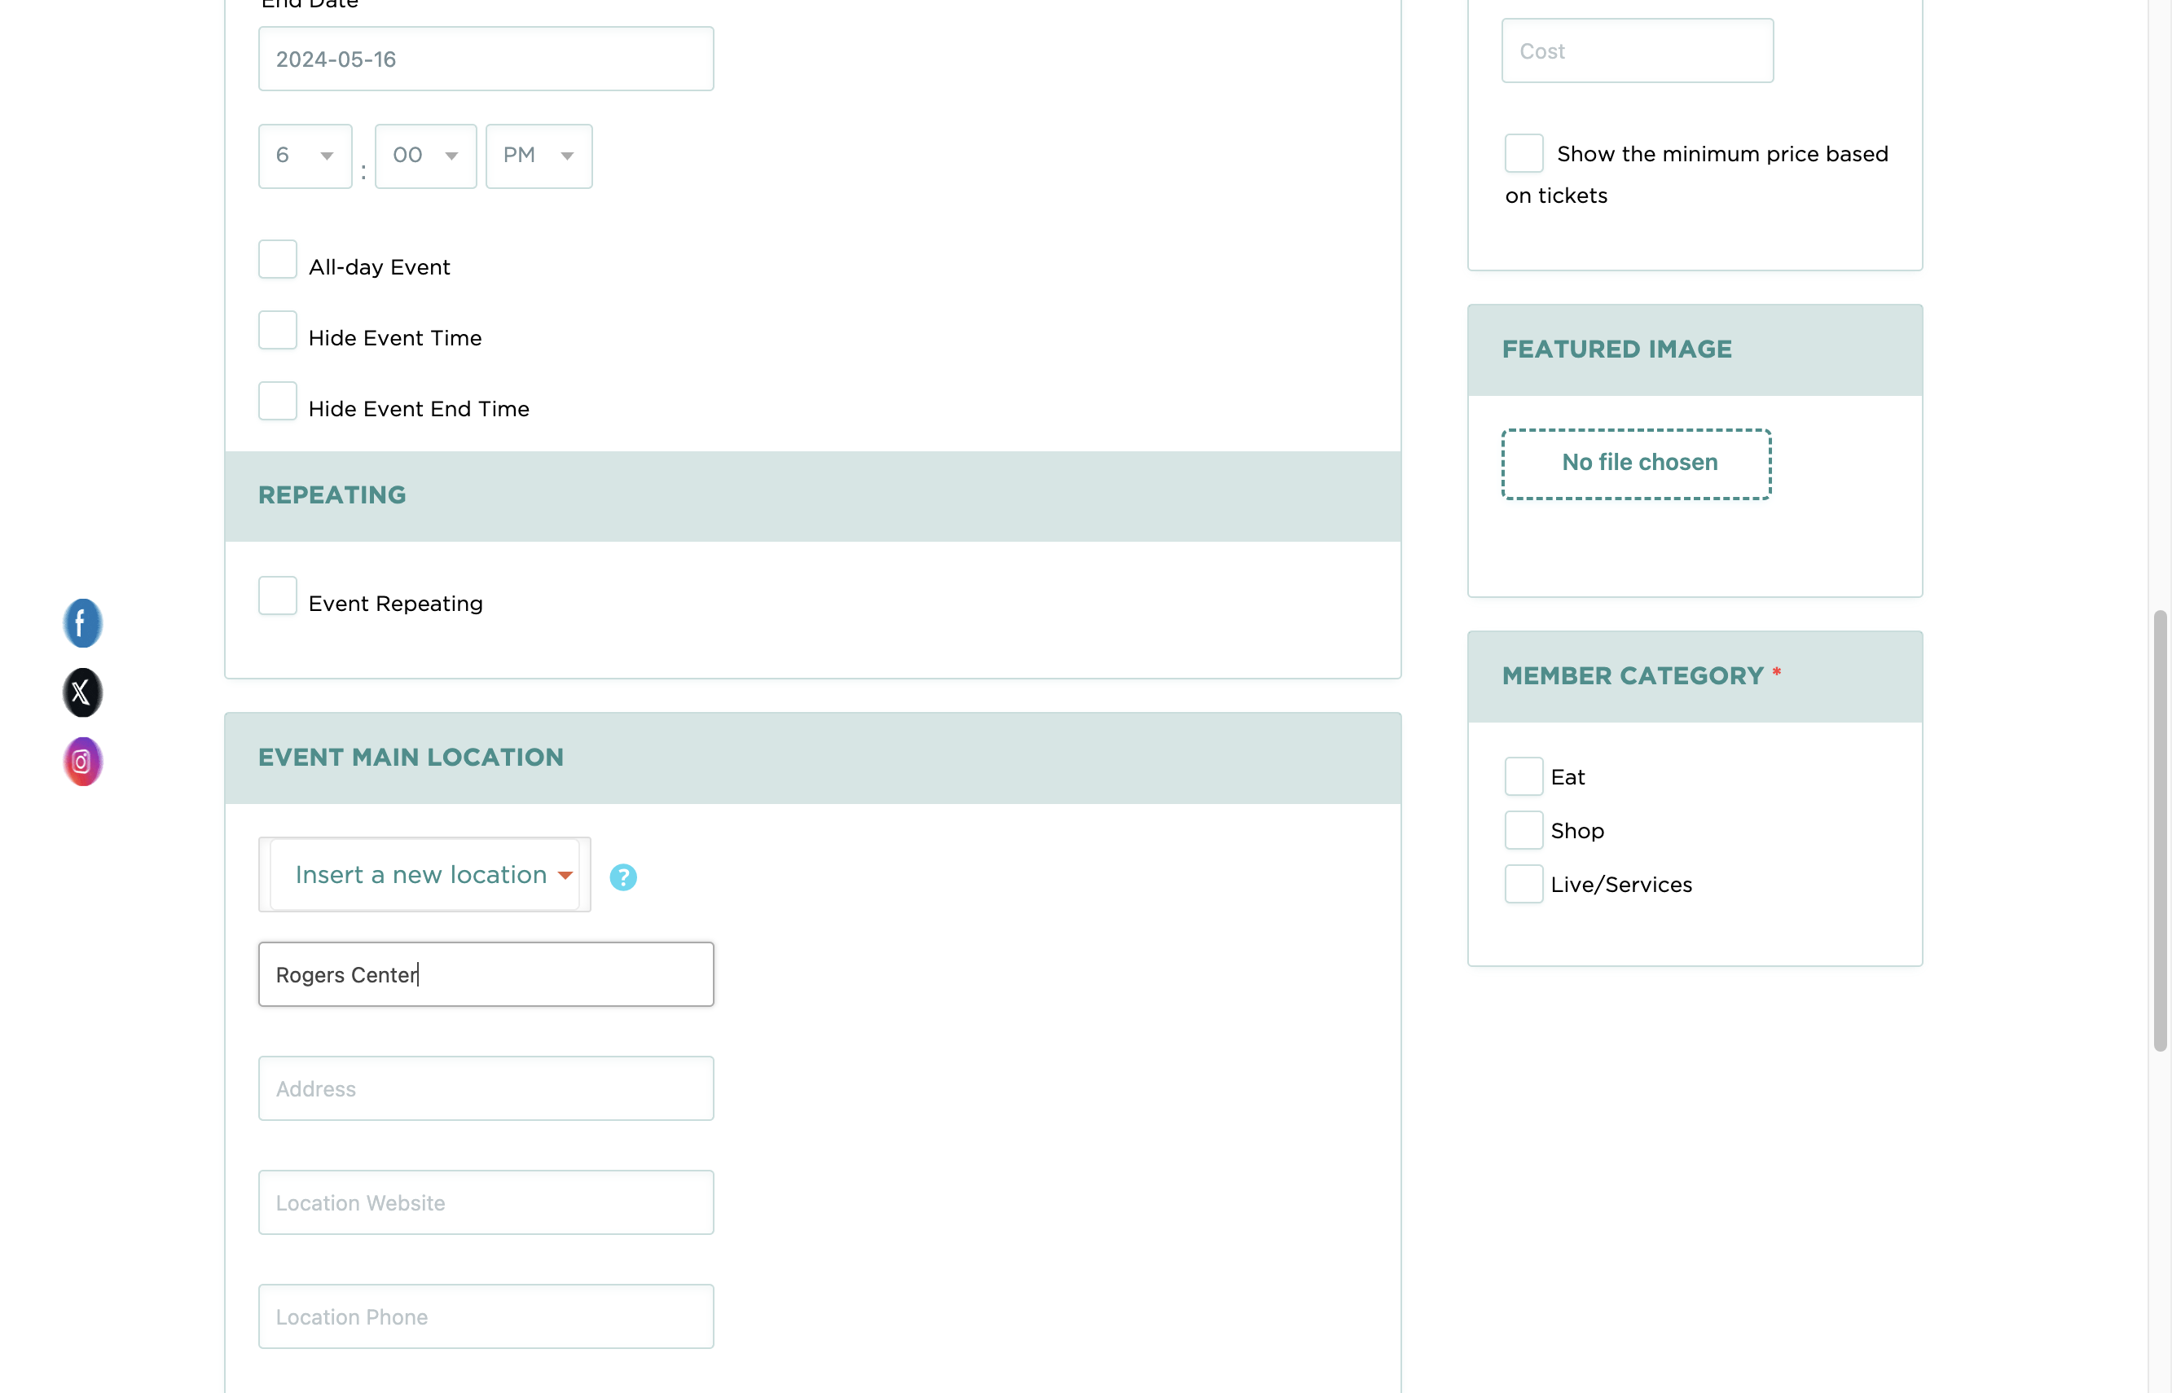Check the Hide Event Time box
The image size is (2172, 1393).
pos(278,330)
